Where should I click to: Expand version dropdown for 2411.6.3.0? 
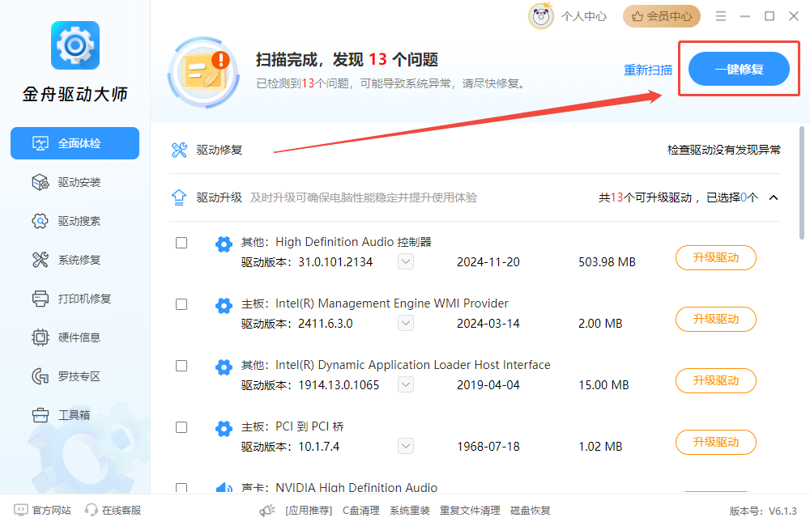(x=406, y=323)
